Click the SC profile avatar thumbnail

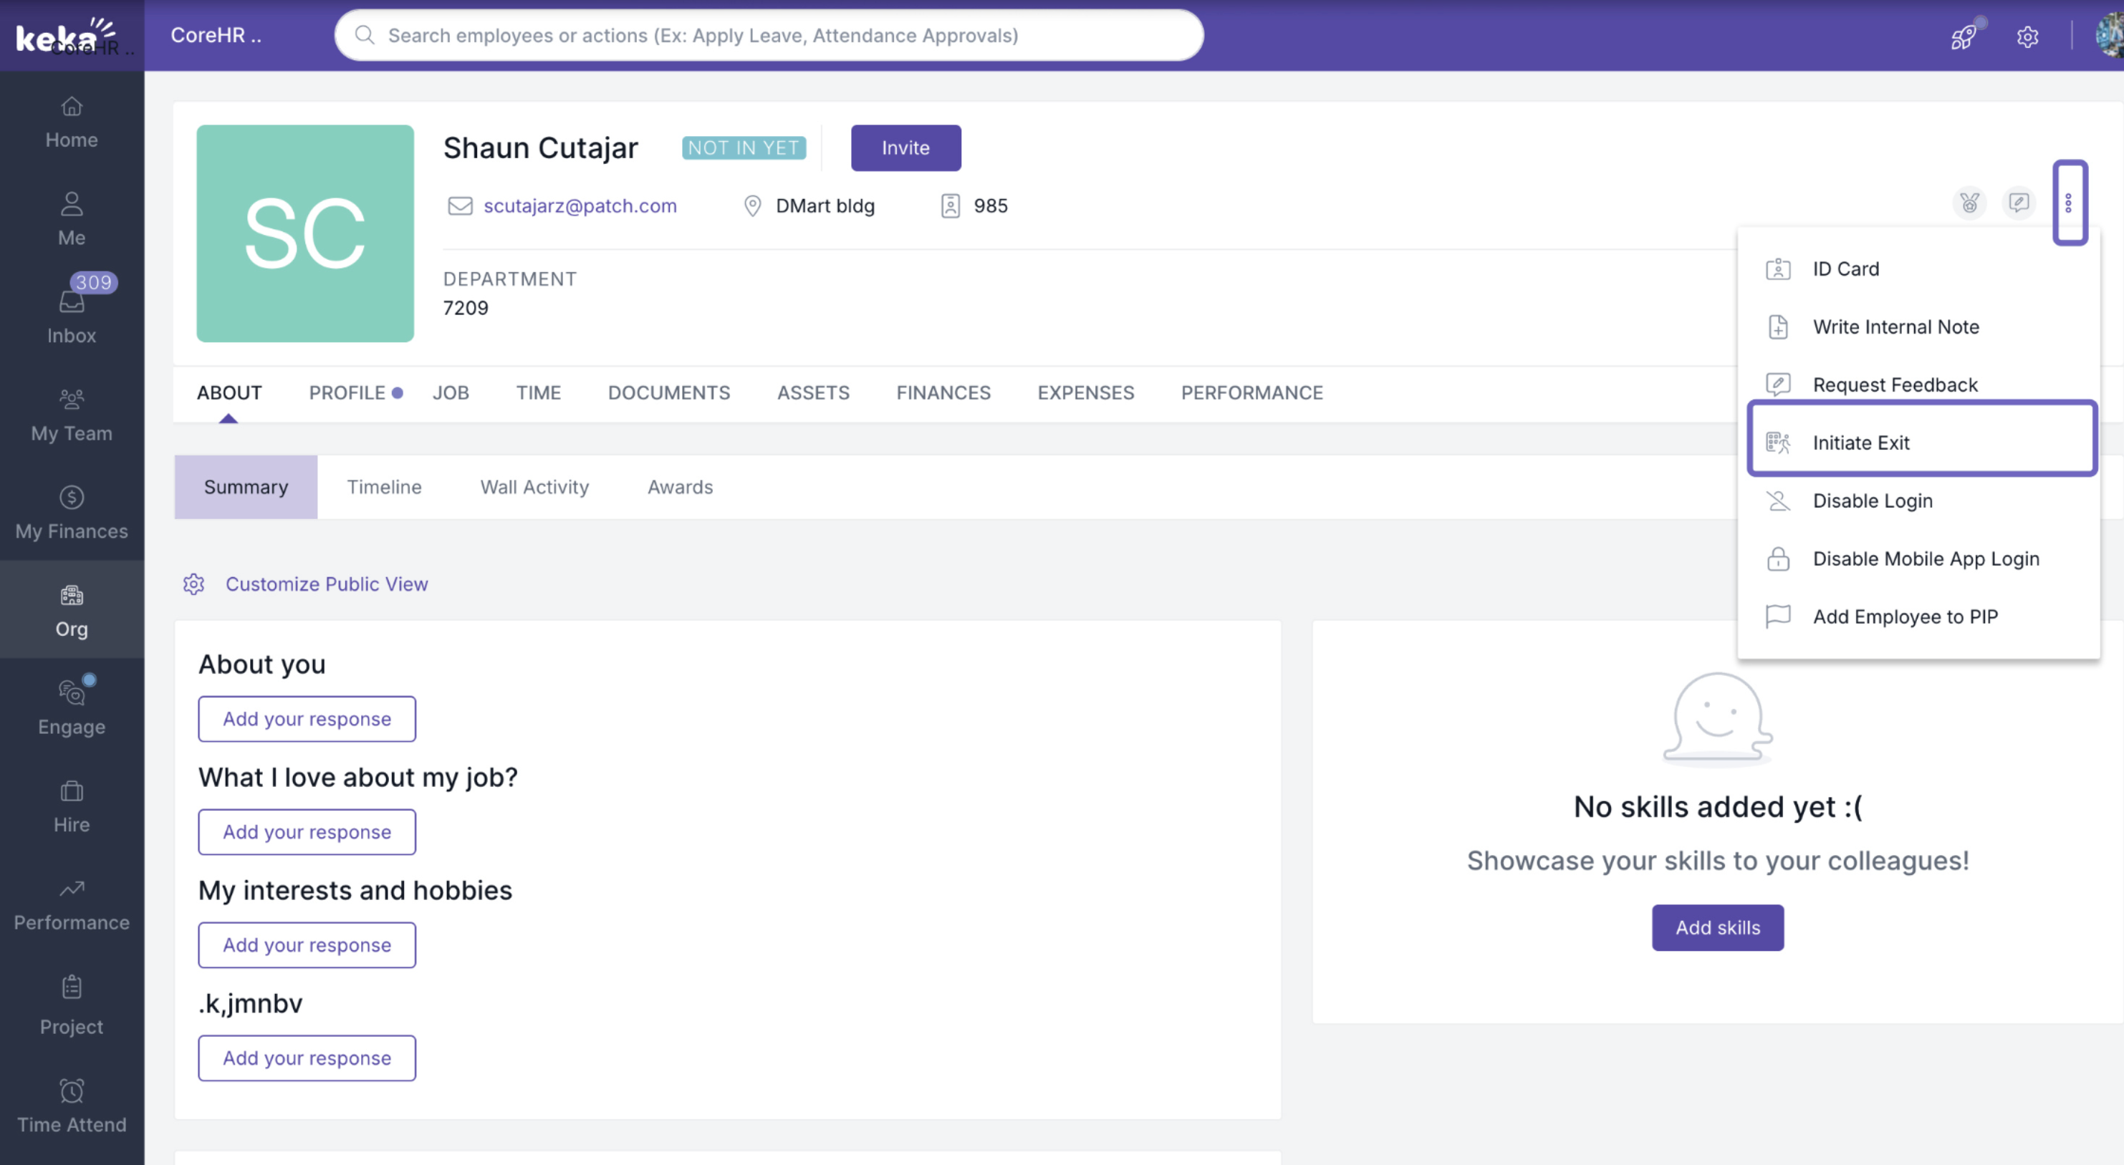click(x=305, y=233)
